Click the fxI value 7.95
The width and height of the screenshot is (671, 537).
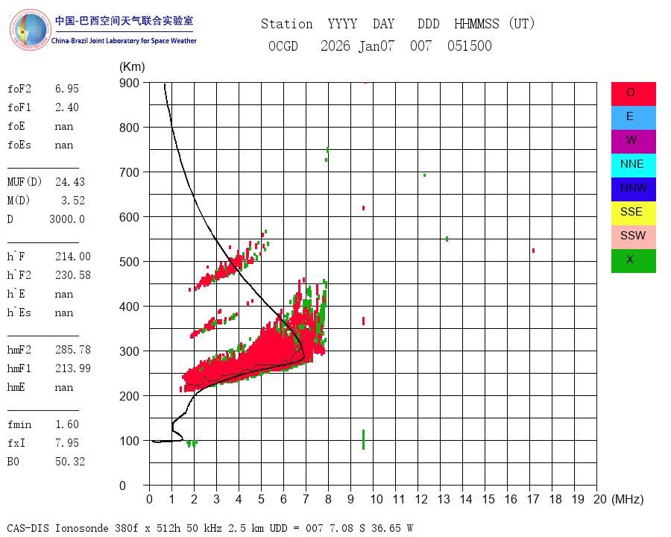(67, 443)
